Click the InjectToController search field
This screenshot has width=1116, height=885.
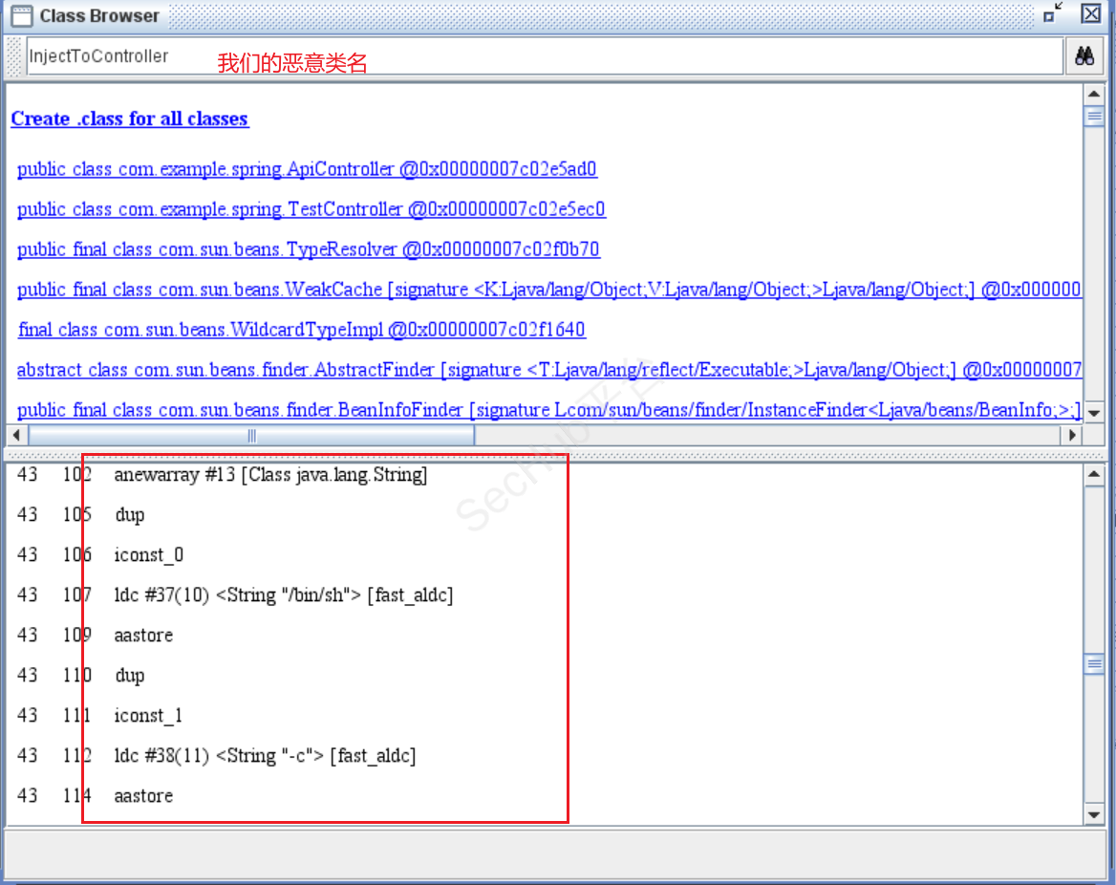[x=545, y=56]
